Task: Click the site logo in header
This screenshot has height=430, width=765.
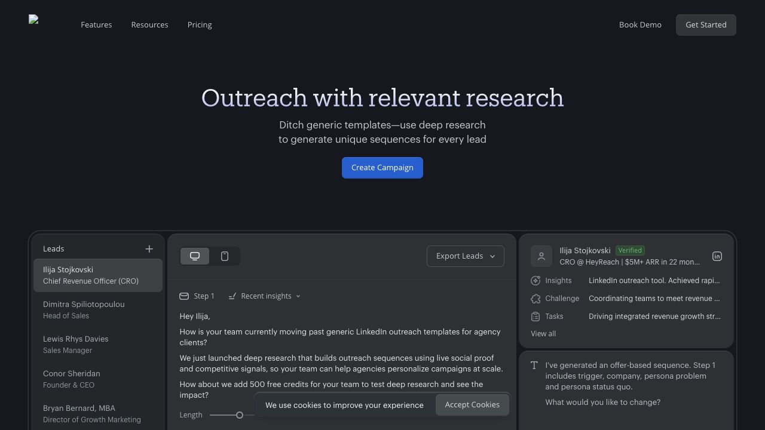Action: [x=34, y=20]
